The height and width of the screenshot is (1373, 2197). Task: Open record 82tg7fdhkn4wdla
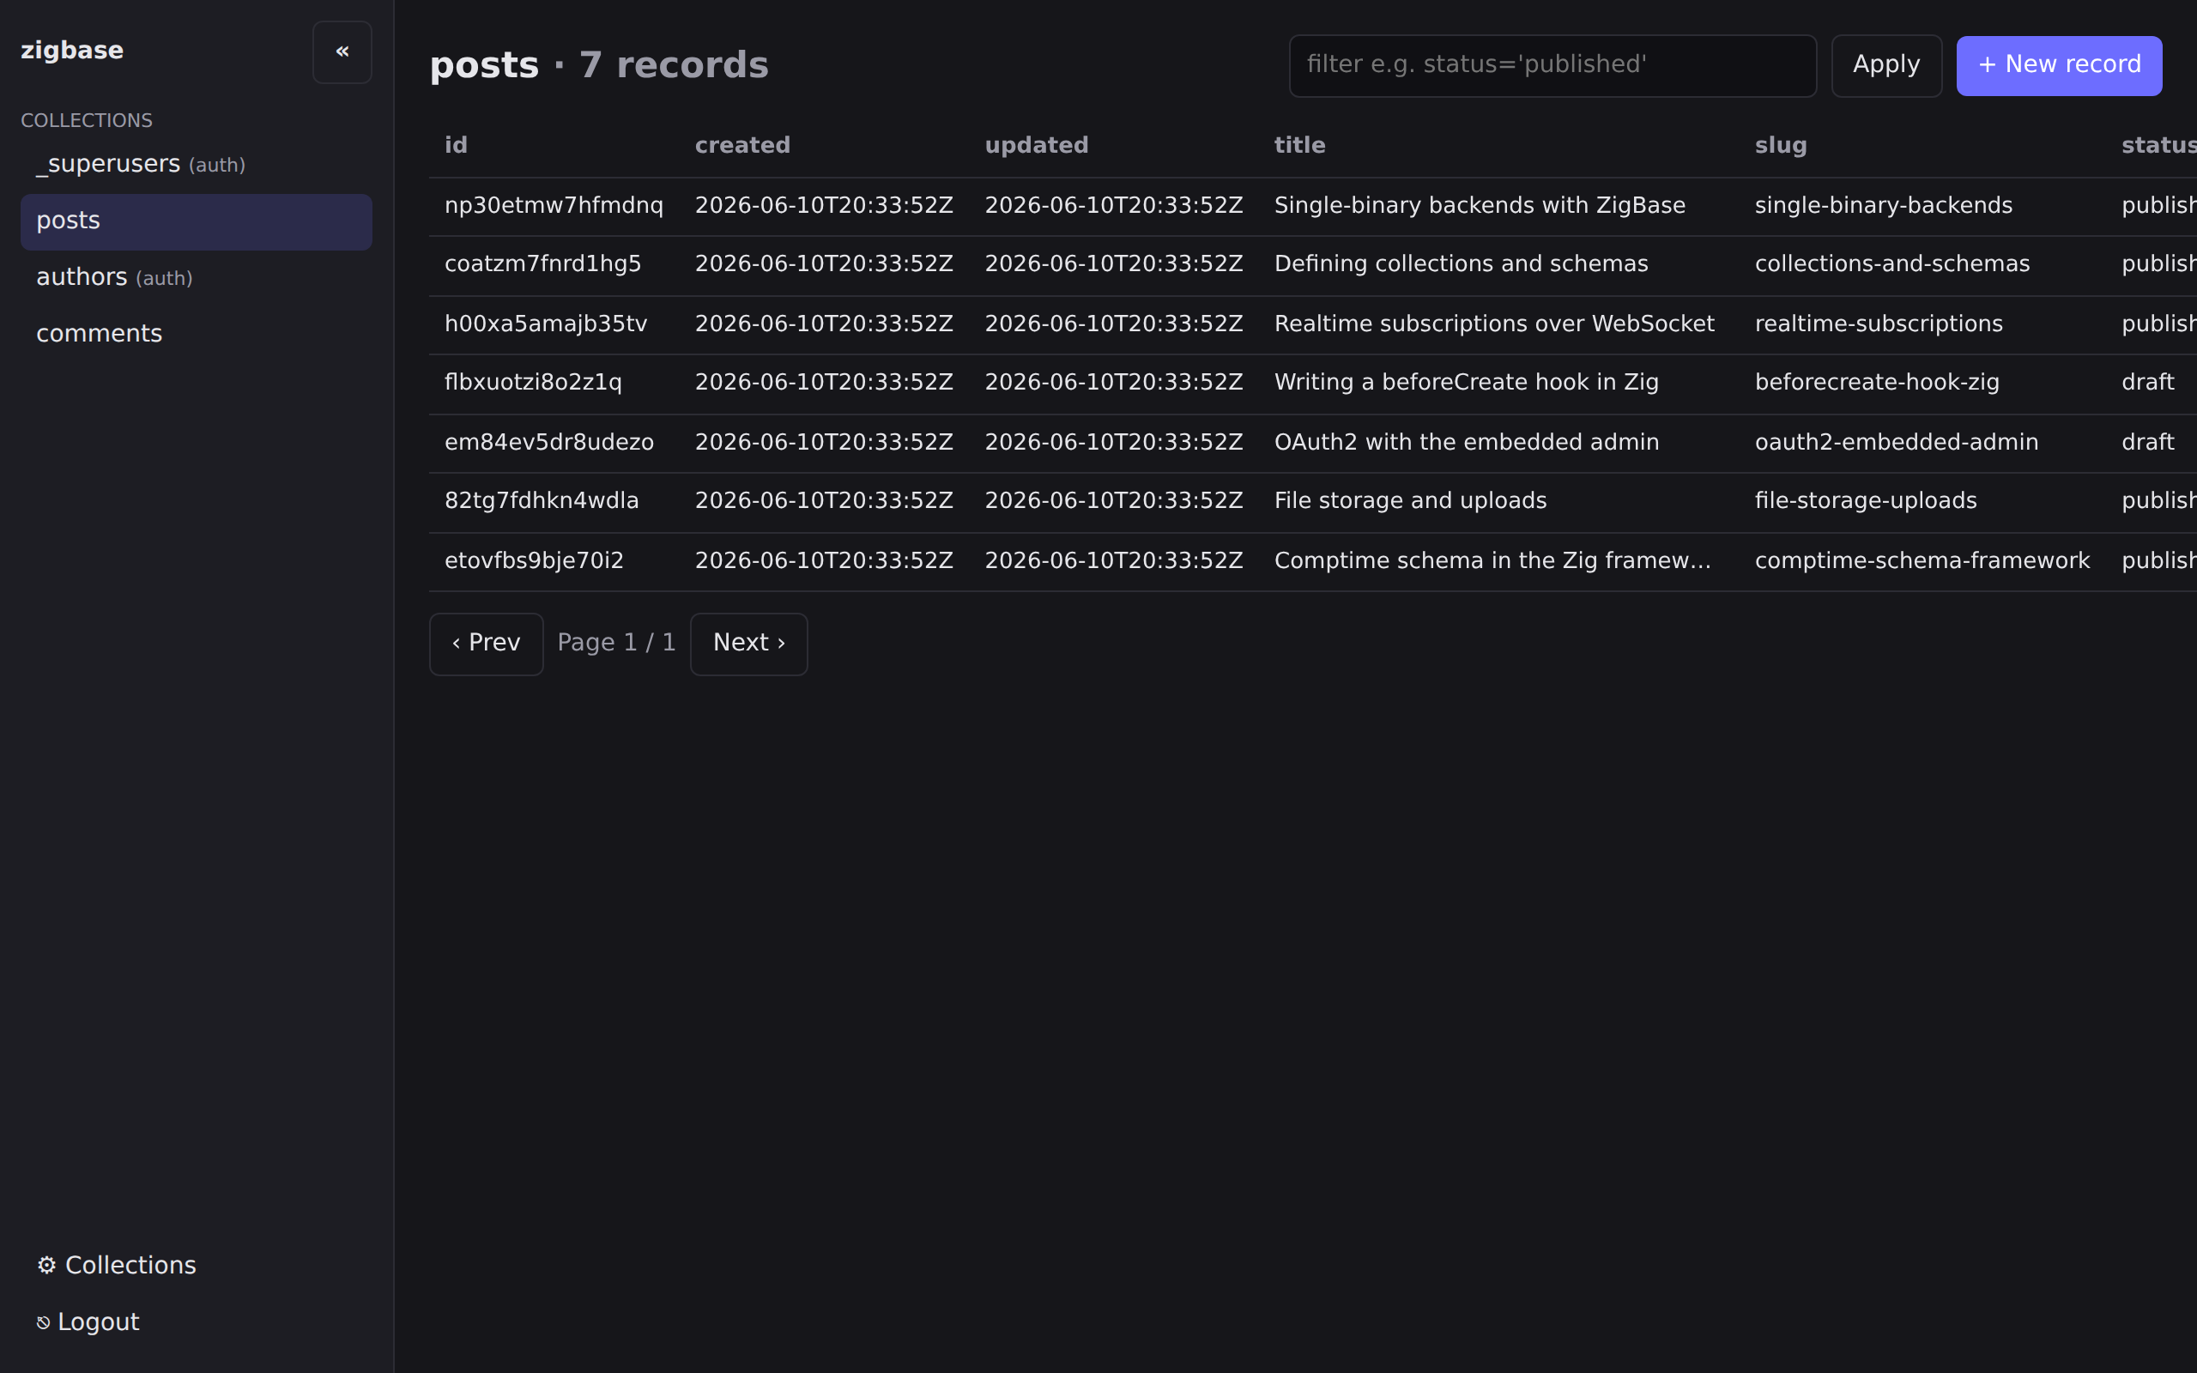[541, 501]
